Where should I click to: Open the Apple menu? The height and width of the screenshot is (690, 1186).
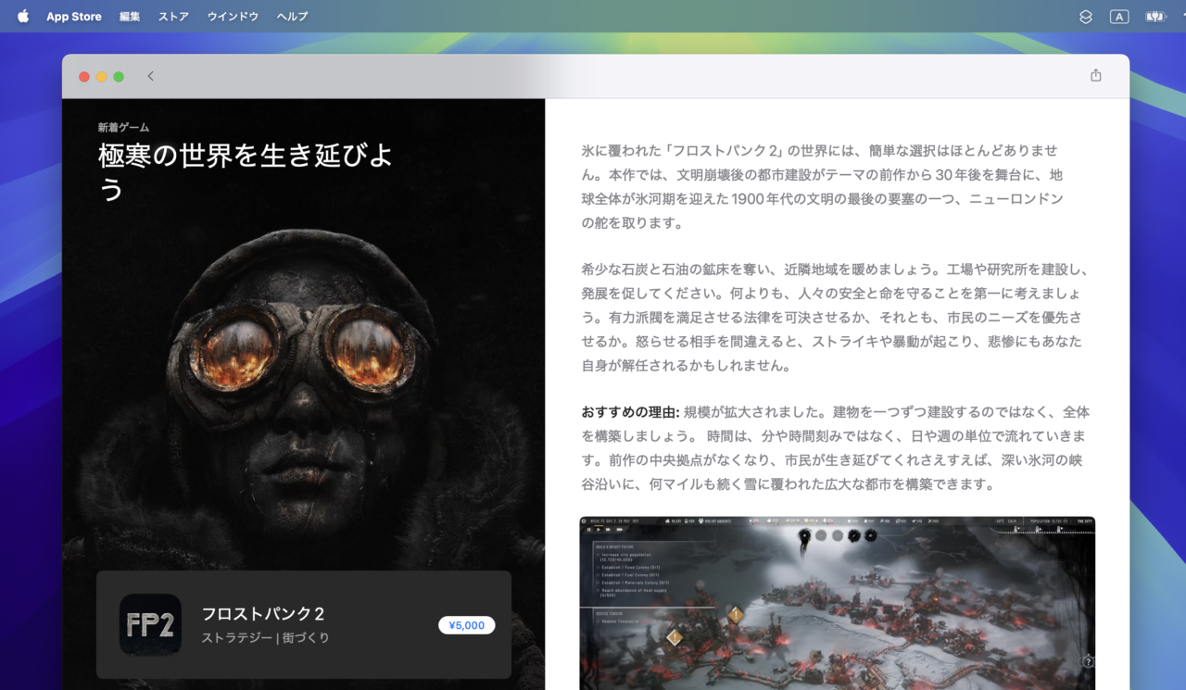tap(23, 16)
